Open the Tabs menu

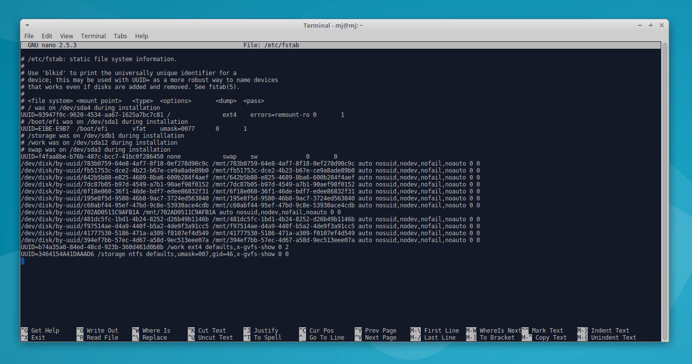pyautogui.click(x=120, y=36)
